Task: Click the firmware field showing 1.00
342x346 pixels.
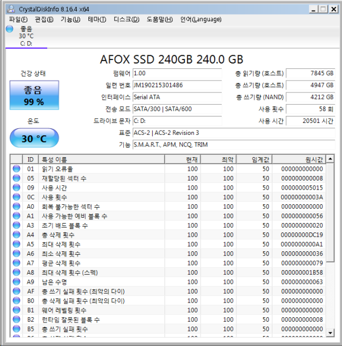Action: coord(177,73)
